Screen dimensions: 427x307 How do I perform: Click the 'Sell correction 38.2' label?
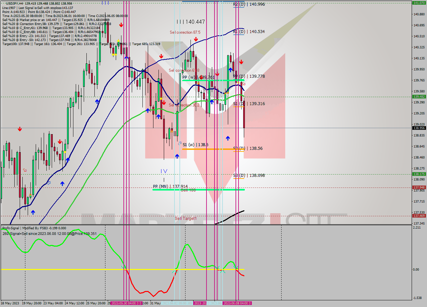tap(184, 105)
